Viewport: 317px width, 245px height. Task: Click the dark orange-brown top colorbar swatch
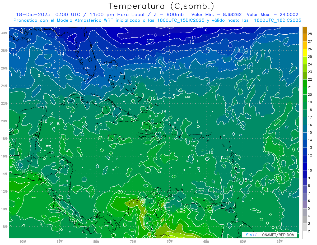pos(305,30)
